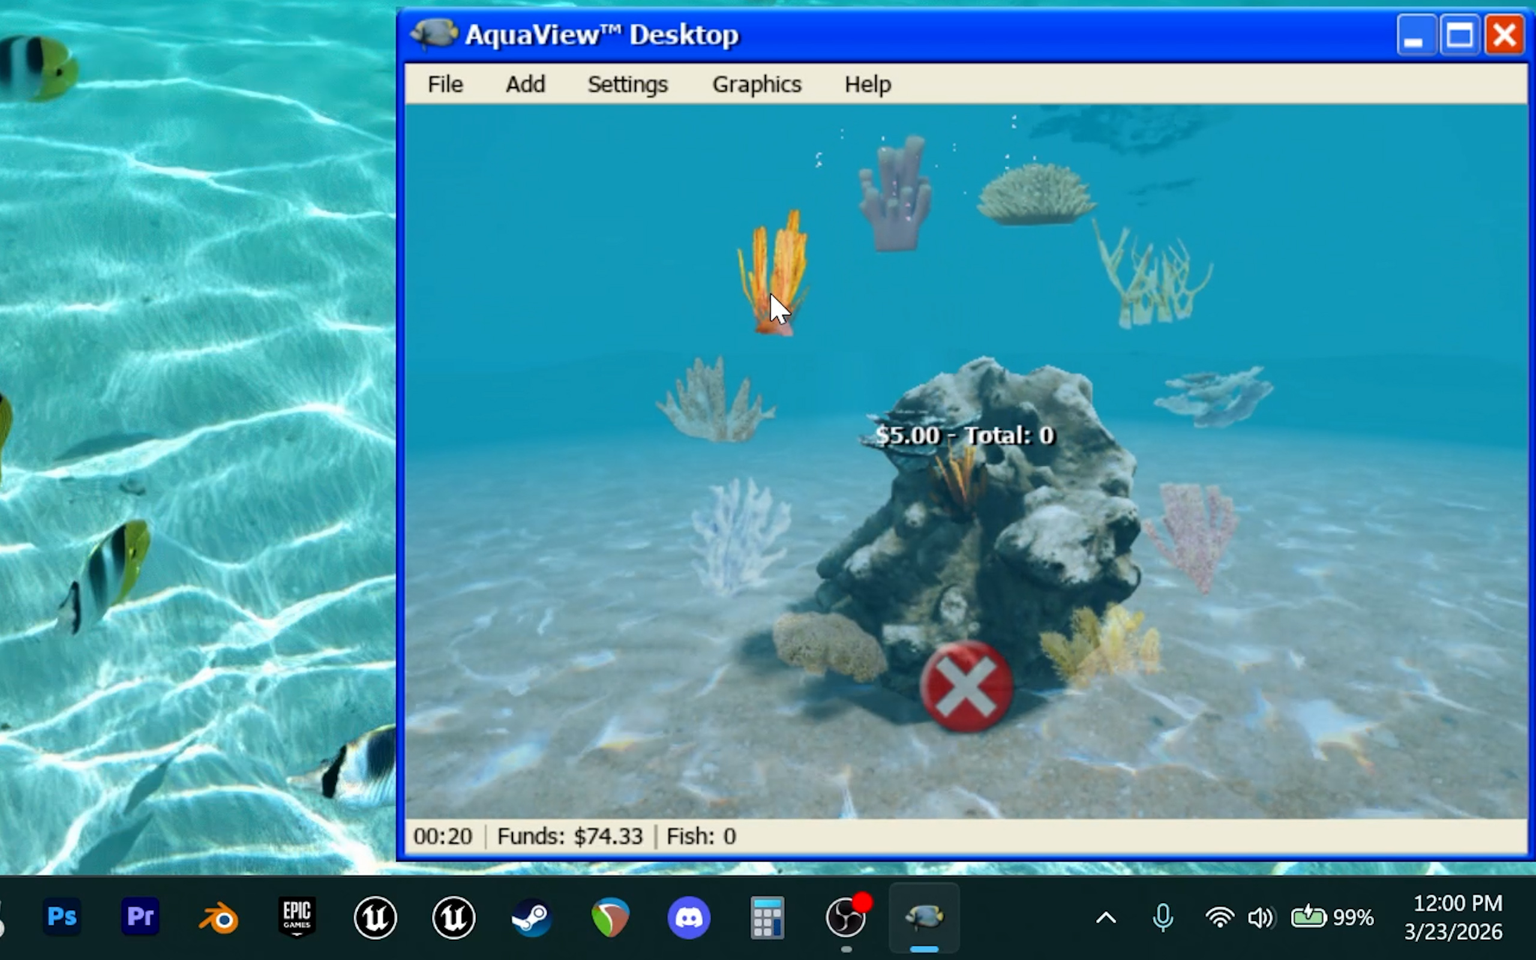This screenshot has width=1536, height=960.
Task: Open the Settings menu
Action: click(627, 85)
